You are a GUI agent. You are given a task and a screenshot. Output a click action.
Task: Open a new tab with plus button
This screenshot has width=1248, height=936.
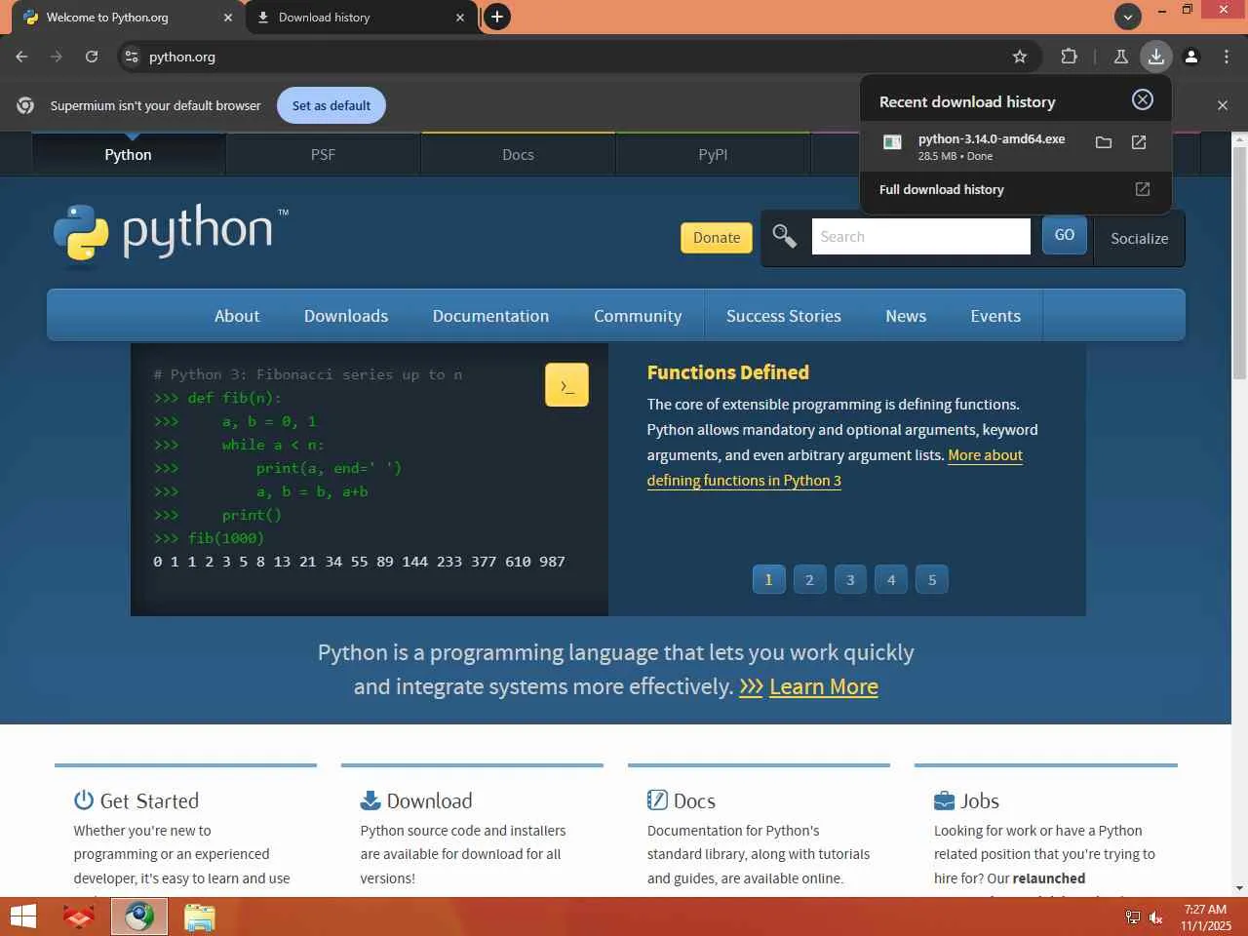(x=497, y=17)
